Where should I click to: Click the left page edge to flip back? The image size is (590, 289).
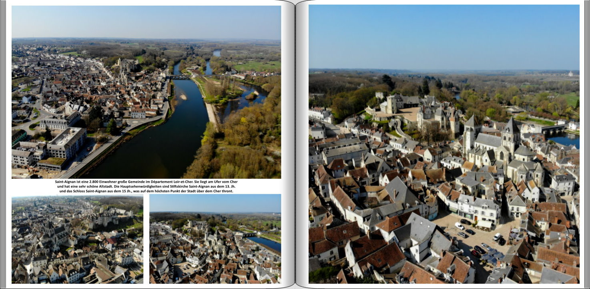point(3,144)
